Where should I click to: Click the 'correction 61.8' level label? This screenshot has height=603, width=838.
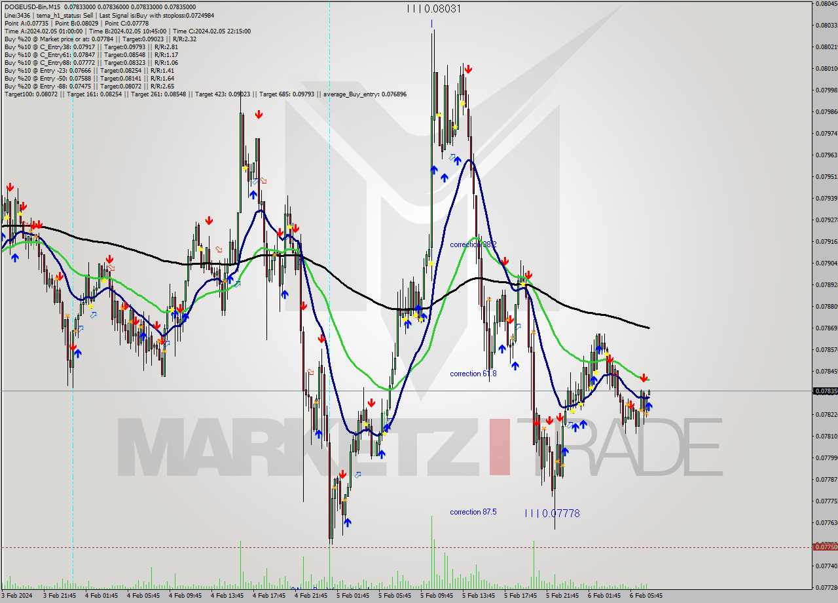pos(473,374)
